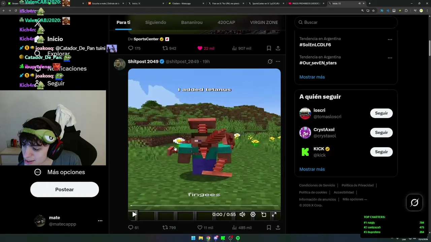Bookmark the SportsCenter post
Screen dimensions: 431x242
point(269,48)
